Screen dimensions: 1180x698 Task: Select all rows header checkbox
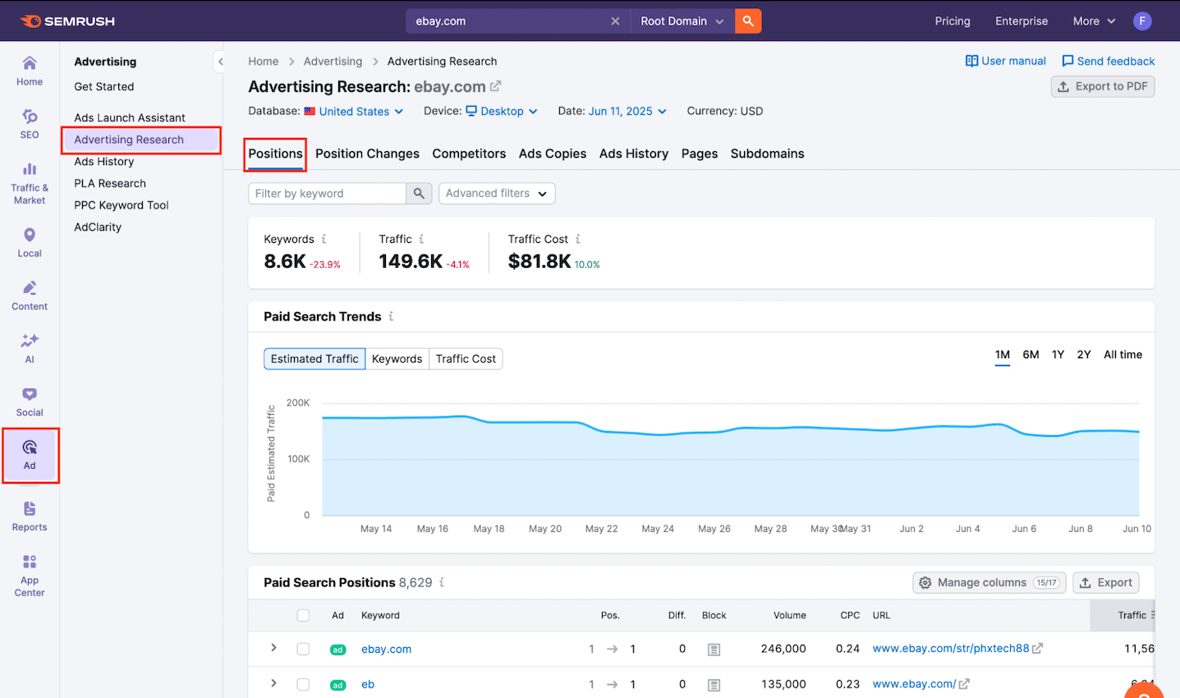point(303,615)
